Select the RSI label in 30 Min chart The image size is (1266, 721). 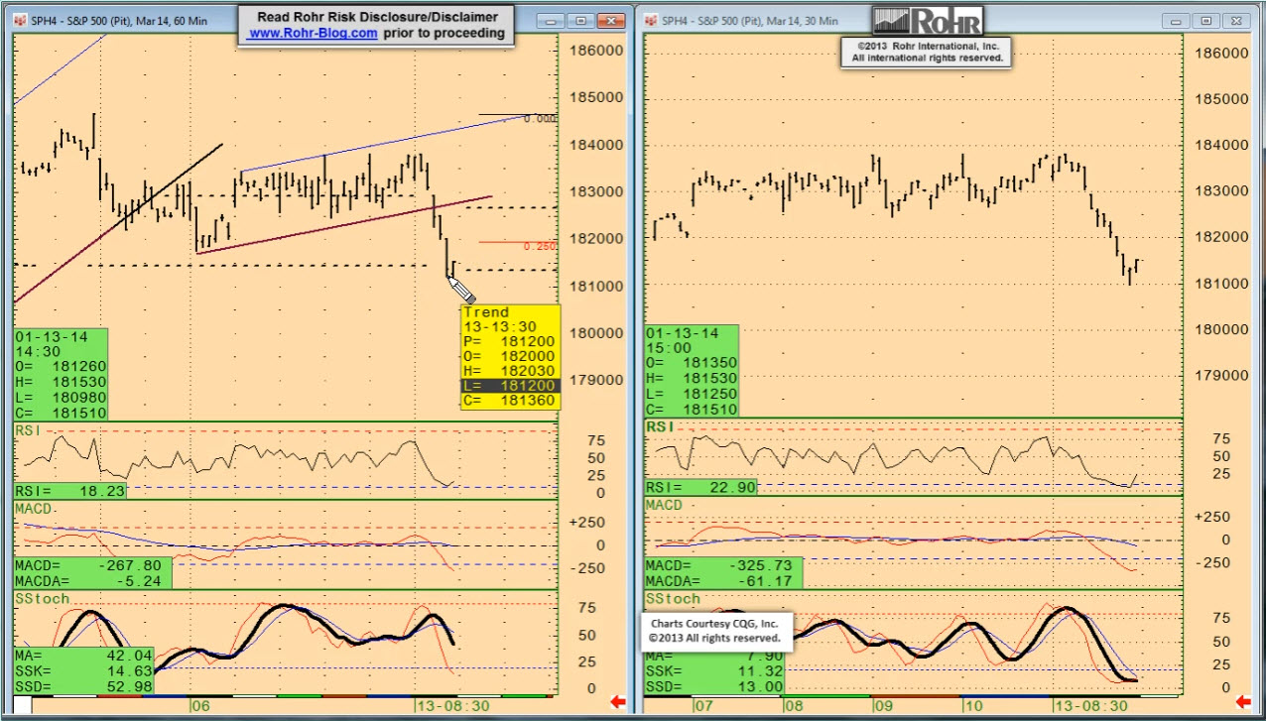click(x=659, y=426)
